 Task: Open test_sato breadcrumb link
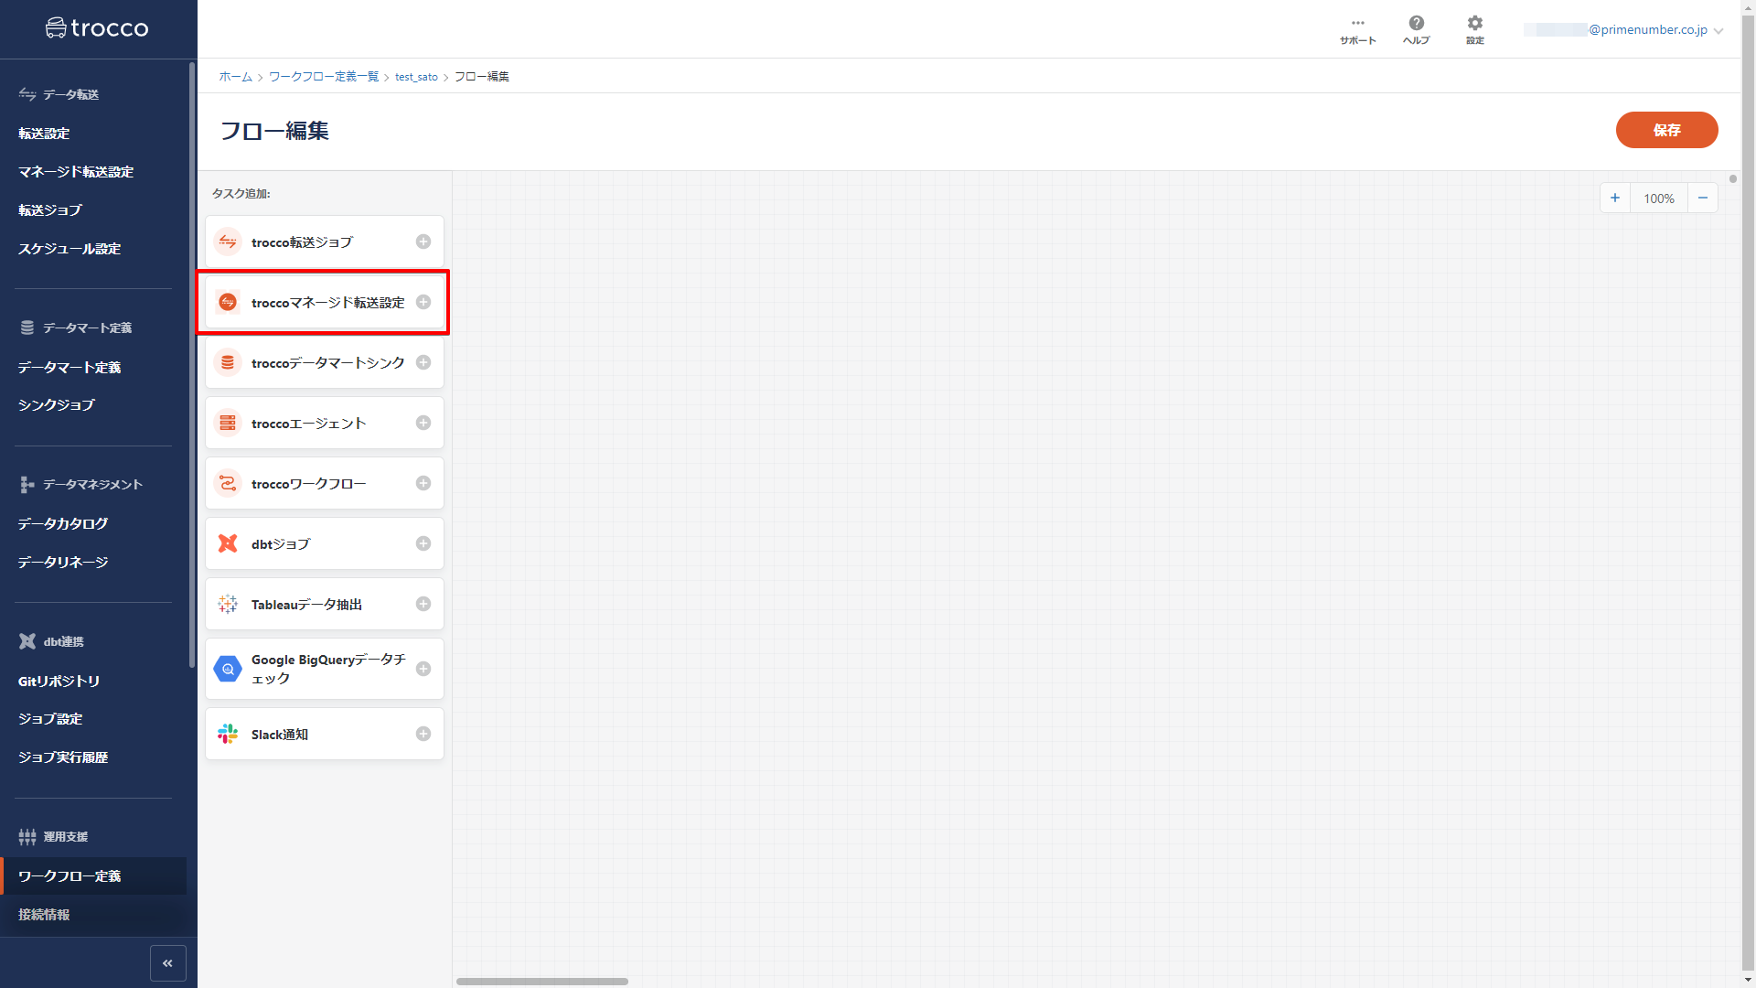(416, 77)
